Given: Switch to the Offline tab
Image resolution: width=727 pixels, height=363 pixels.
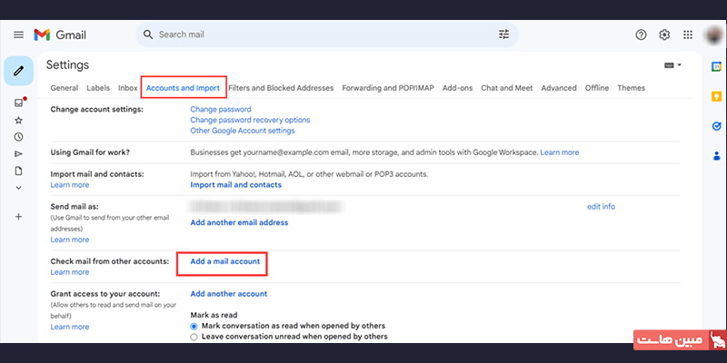Looking at the screenshot, I should tap(597, 88).
